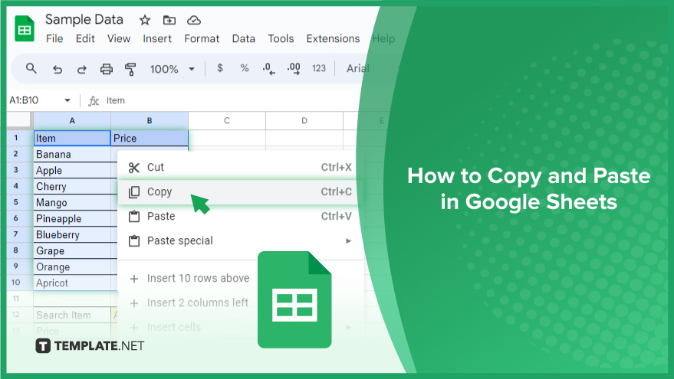Open the Insert menu
674x379 pixels.
coord(157,38)
